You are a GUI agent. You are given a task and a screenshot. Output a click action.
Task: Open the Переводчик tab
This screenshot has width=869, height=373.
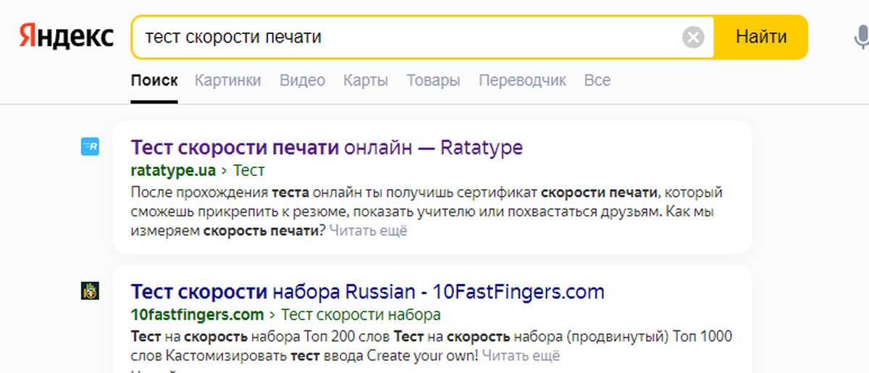click(x=523, y=80)
